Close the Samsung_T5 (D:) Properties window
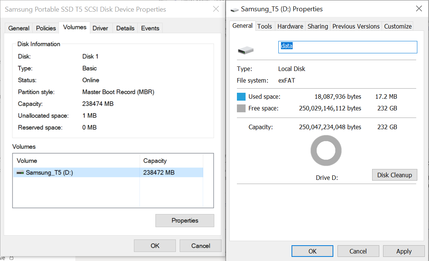Image resolution: width=429 pixels, height=261 pixels. [419, 9]
